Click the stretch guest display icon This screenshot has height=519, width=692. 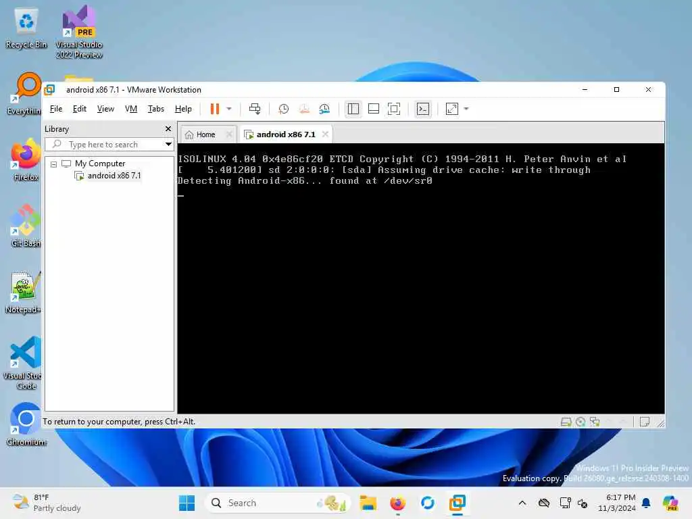coord(452,109)
